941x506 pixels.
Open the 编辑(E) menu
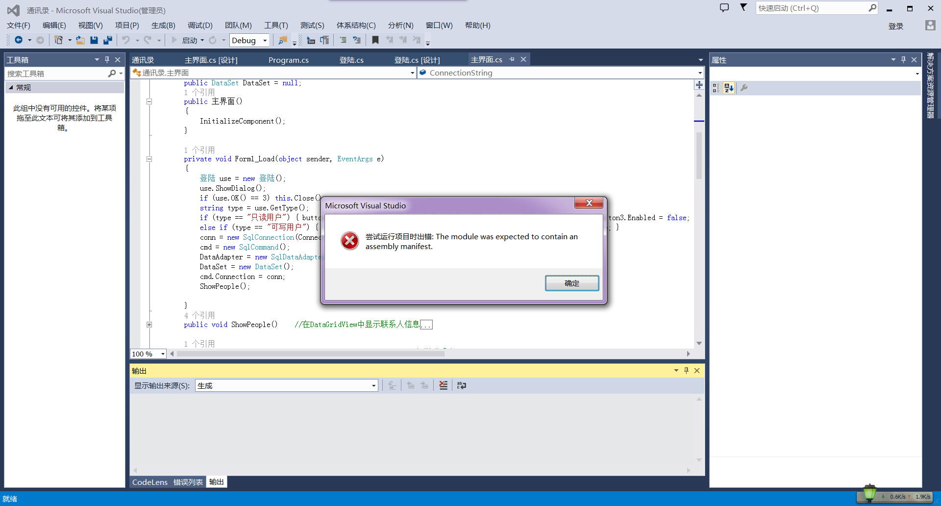coord(54,25)
